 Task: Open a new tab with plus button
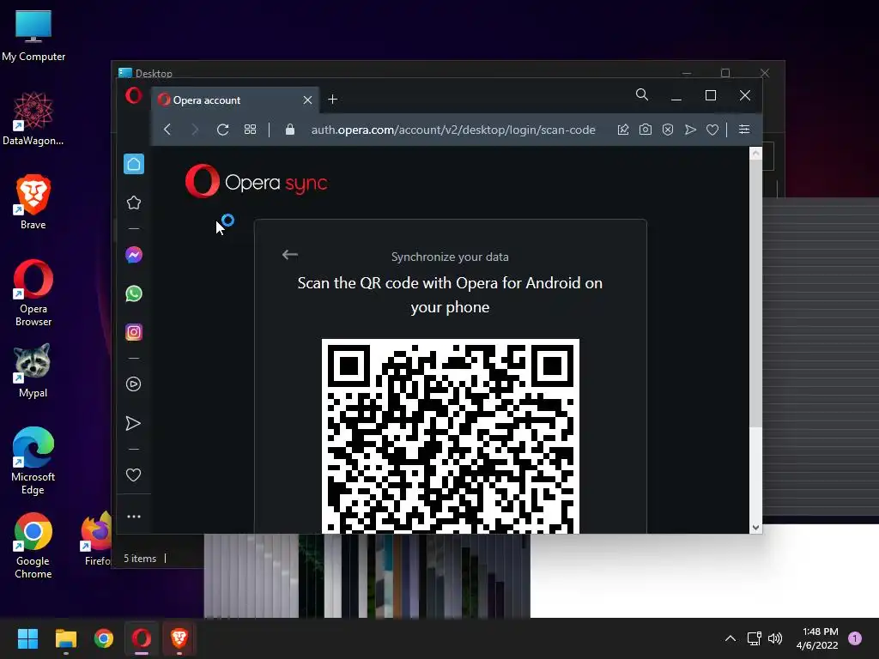[332, 100]
